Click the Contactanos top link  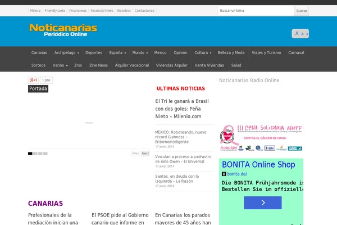coord(144,11)
